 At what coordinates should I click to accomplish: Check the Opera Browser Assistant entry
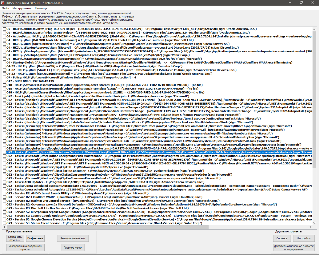click(5, 44)
